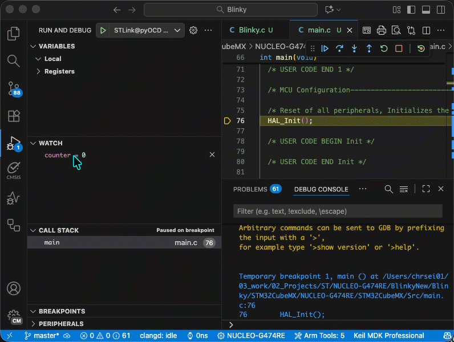Switch to the Blinky.c editor tab
This screenshot has width=454, height=342.
251,30
